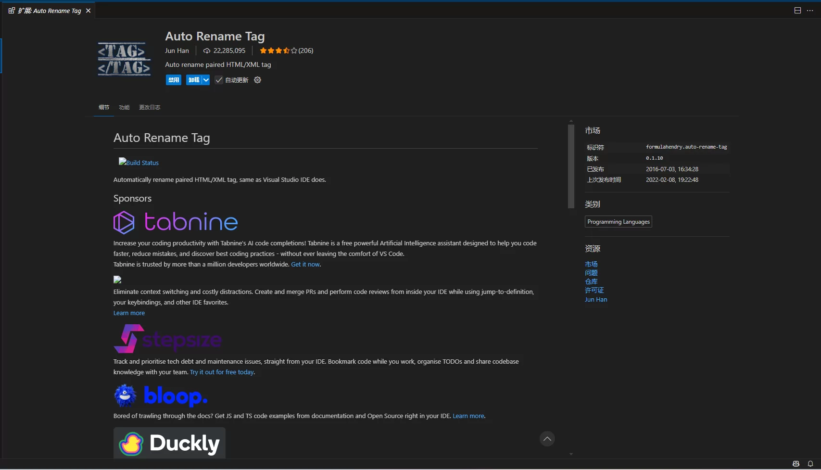
Task: Open the extension settings gear menu
Action: click(x=257, y=80)
